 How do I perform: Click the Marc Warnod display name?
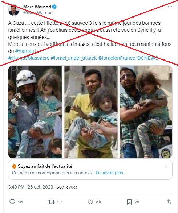tap(37, 7)
